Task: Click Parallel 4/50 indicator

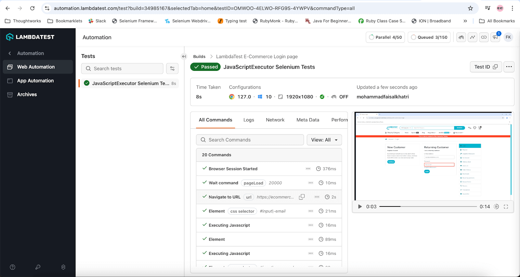Action: (385, 37)
